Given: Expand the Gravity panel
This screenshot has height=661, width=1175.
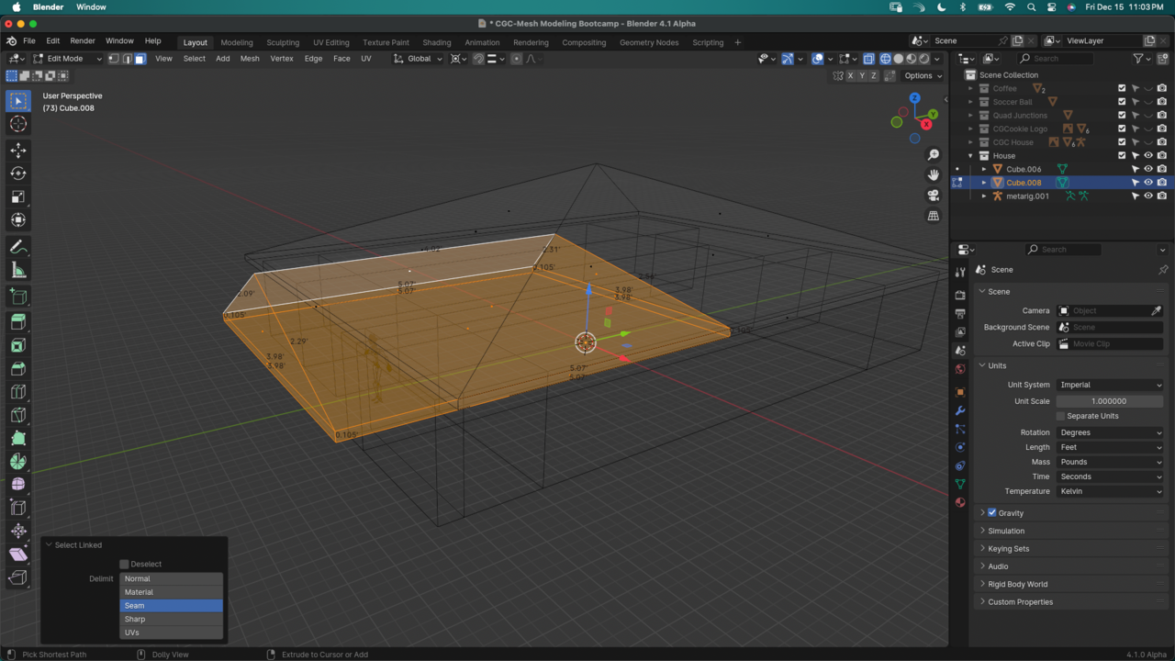Looking at the screenshot, I should tap(982, 513).
